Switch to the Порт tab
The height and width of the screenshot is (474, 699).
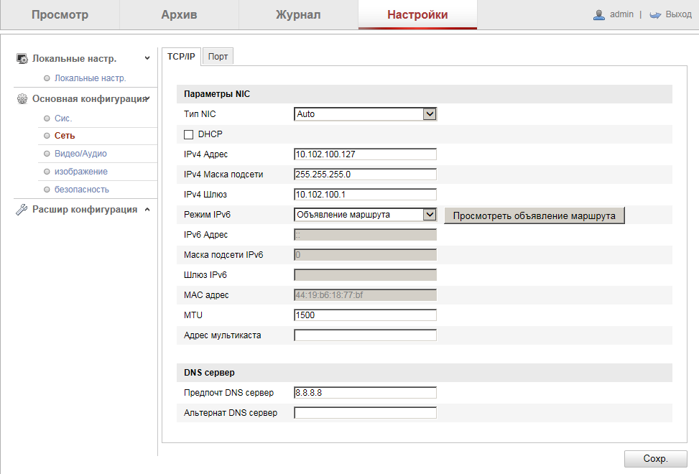[x=218, y=57]
